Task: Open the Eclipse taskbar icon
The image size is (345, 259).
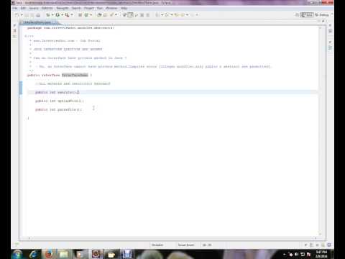Action: point(96,254)
